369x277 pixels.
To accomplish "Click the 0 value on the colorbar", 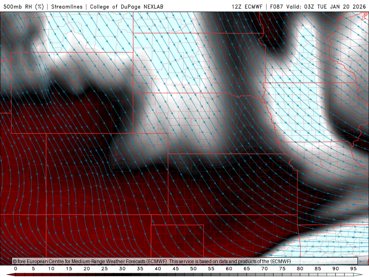I will (16, 269).
